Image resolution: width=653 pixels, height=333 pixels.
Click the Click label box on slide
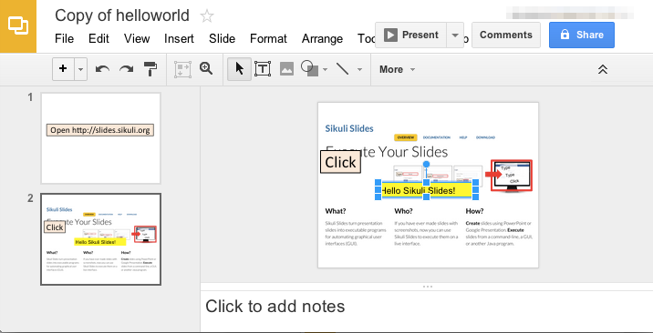(x=340, y=162)
